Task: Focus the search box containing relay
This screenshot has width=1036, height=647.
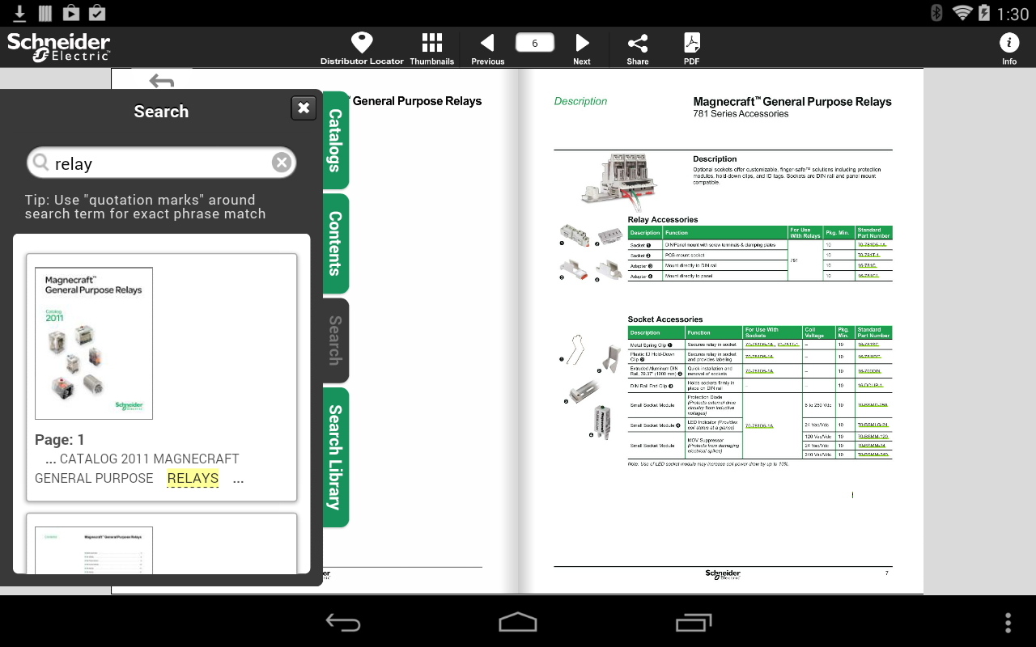Action: (162, 163)
